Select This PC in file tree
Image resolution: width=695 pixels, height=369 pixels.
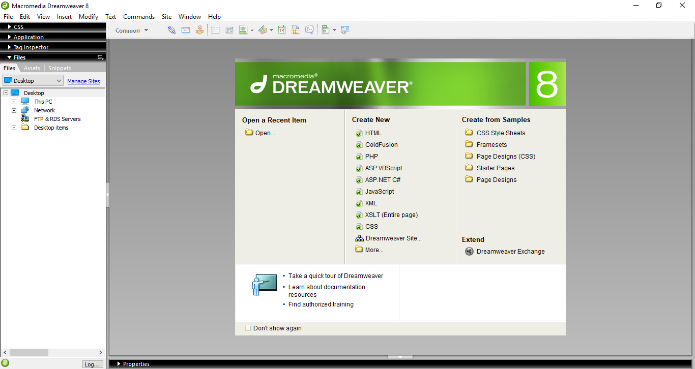[x=43, y=102]
